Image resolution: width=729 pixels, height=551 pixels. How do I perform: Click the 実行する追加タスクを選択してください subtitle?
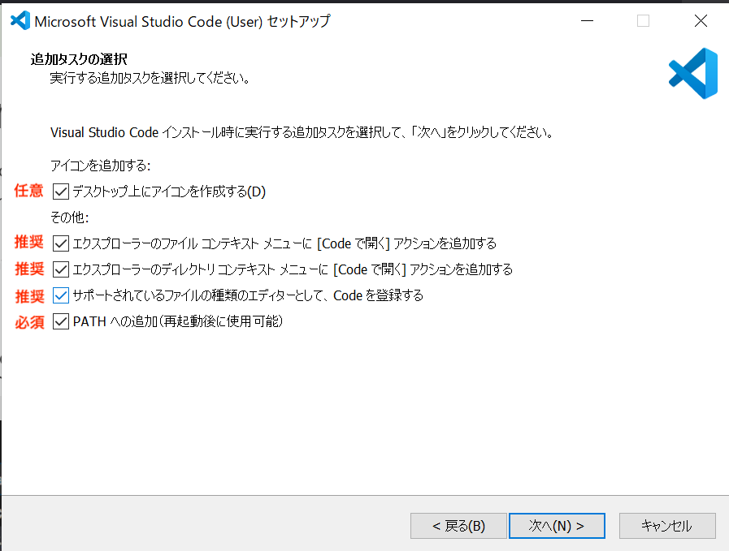point(150,78)
